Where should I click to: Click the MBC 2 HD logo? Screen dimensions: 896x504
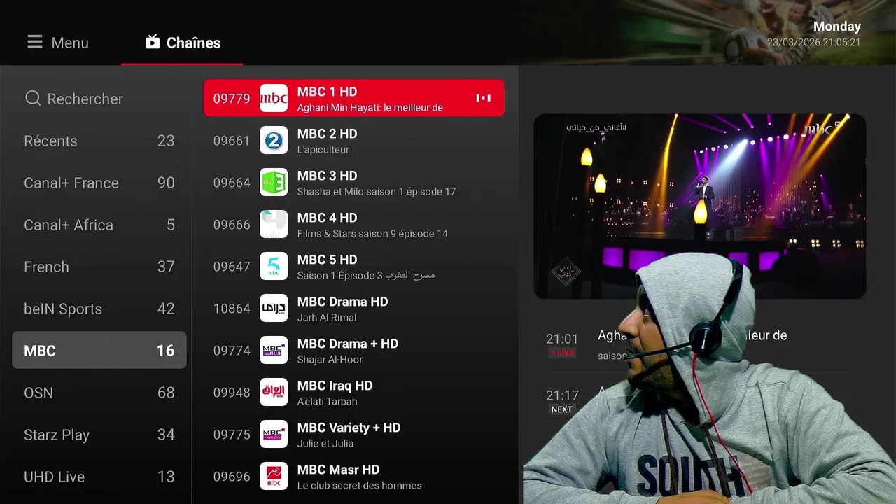click(x=274, y=140)
